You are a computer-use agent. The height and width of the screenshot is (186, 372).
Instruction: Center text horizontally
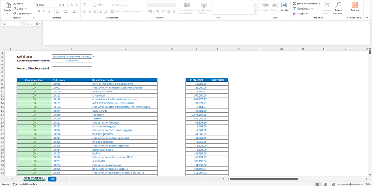pyautogui.click(x=90, y=11)
